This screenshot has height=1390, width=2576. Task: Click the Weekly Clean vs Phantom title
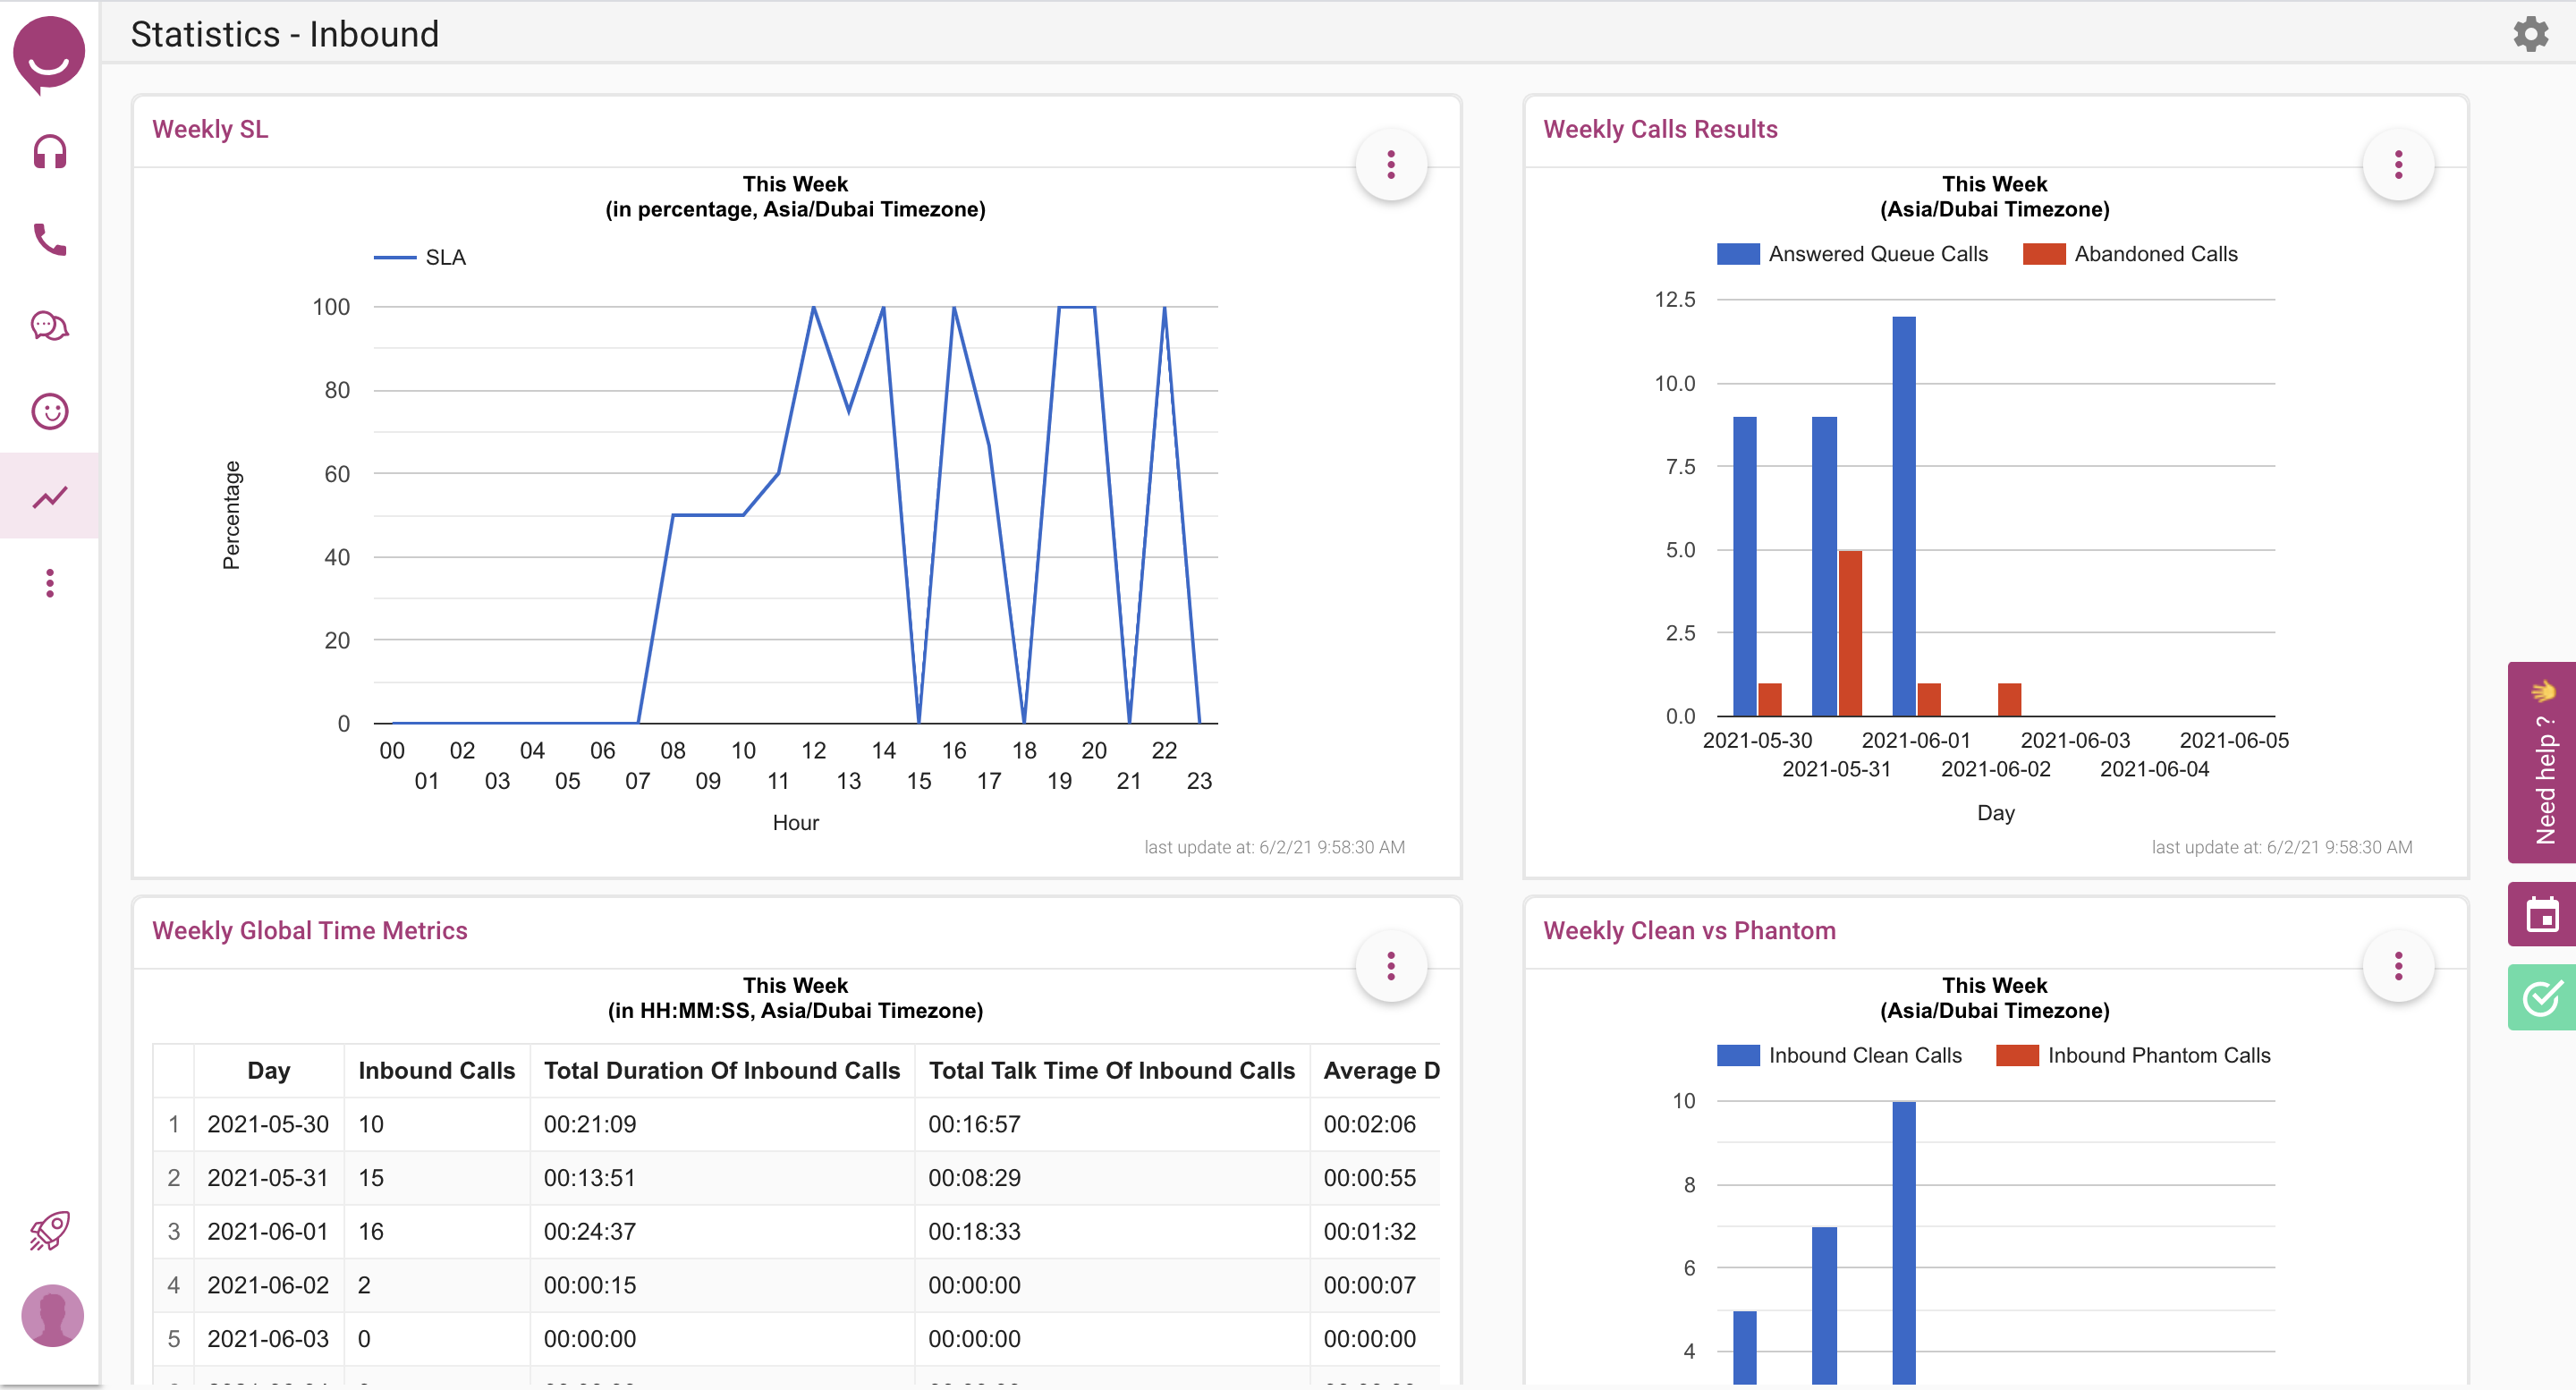[1689, 930]
